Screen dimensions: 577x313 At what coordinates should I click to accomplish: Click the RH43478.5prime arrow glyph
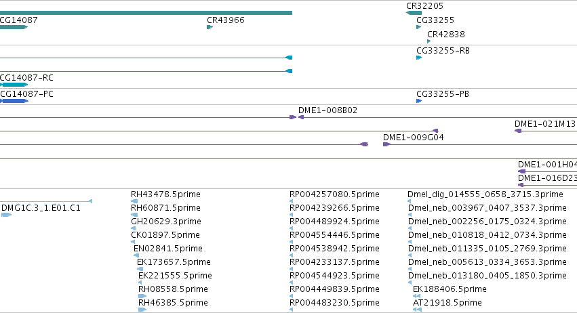click(134, 201)
